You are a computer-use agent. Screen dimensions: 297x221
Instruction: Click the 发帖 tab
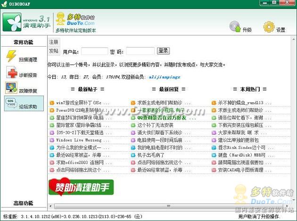(54, 51)
